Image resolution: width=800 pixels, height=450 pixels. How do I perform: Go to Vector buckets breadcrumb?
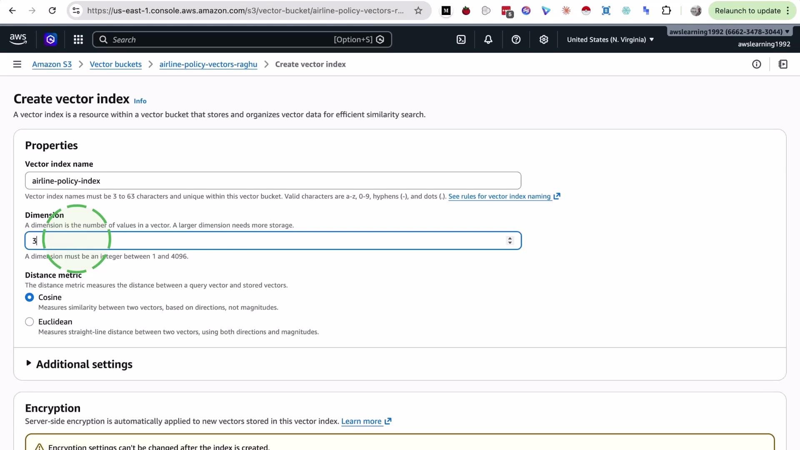point(115,64)
